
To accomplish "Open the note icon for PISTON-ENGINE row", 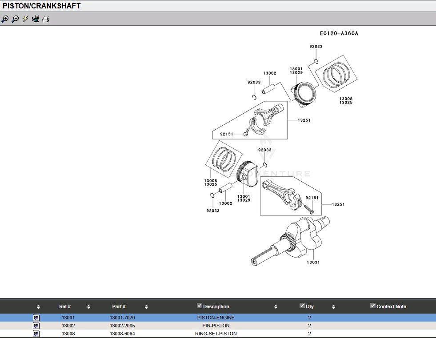I will [36, 318].
